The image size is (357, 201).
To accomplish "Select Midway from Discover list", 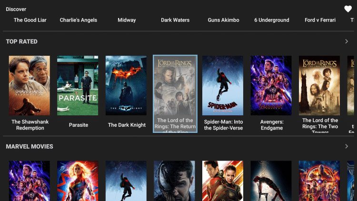I will tap(127, 20).
